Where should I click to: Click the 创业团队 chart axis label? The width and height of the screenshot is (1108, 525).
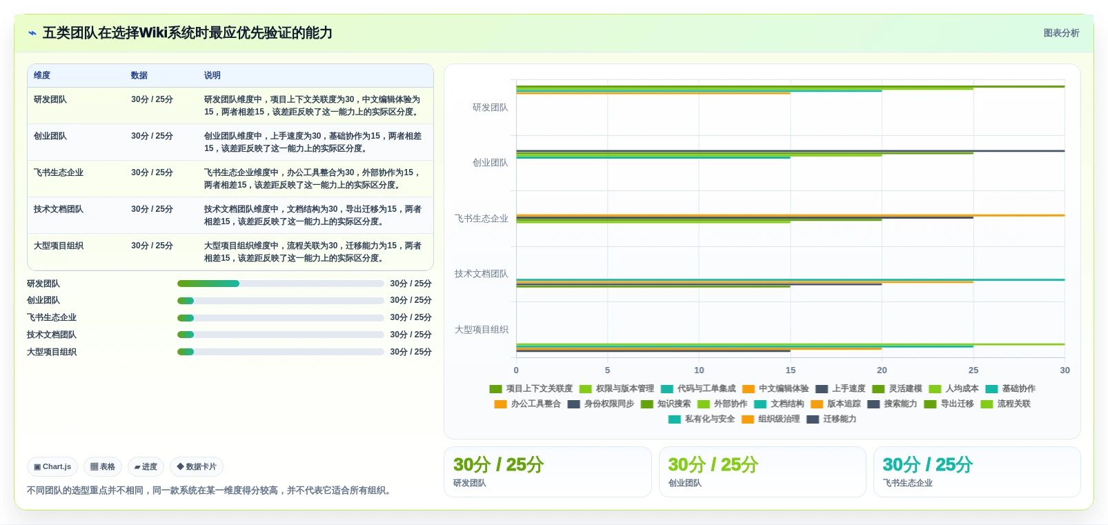[491, 163]
